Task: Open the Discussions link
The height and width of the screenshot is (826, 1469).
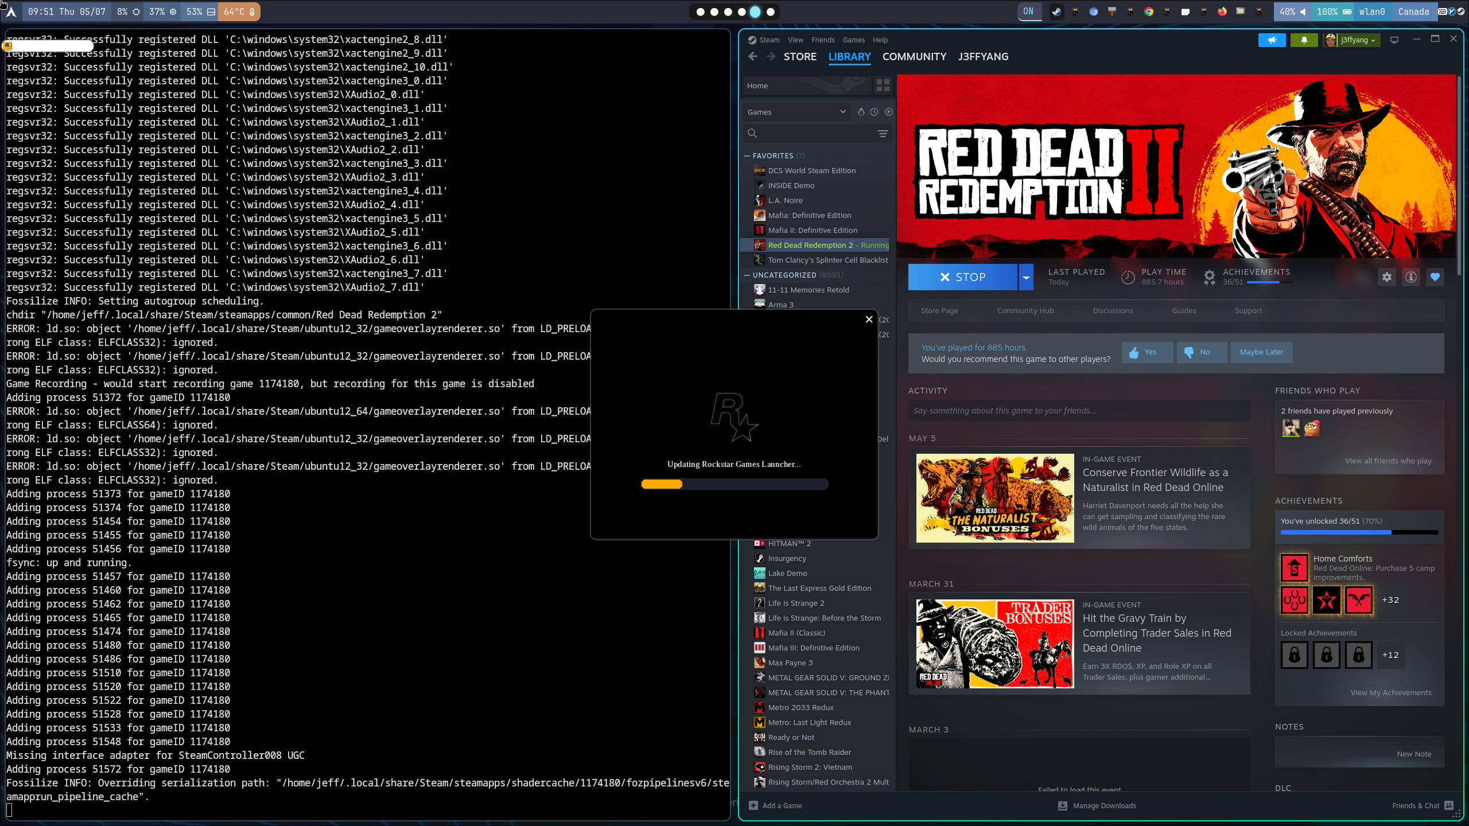Action: tap(1113, 310)
